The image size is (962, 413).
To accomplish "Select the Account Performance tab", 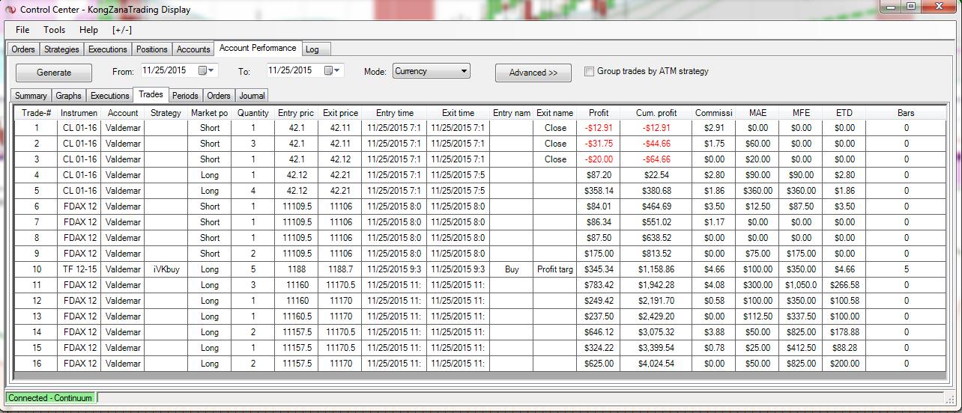I will pyautogui.click(x=258, y=49).
